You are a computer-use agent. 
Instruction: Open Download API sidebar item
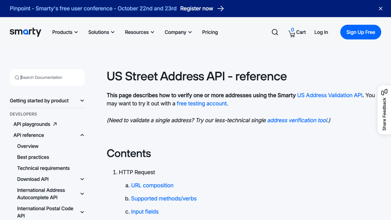[33, 179]
